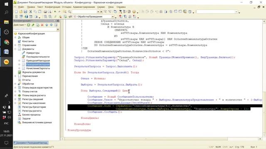
Task: Select the Нумераторы tree item
Action: 33,53
